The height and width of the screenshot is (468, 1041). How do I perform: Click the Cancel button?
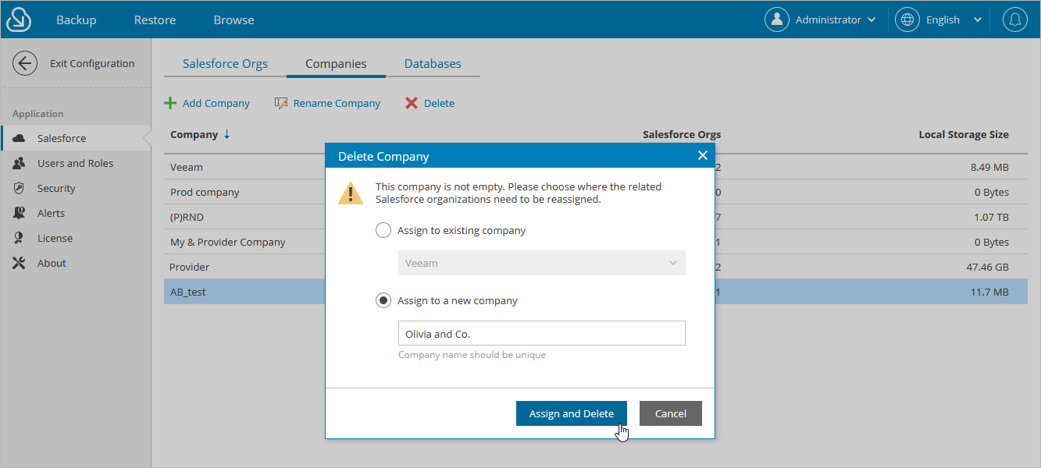coord(671,413)
